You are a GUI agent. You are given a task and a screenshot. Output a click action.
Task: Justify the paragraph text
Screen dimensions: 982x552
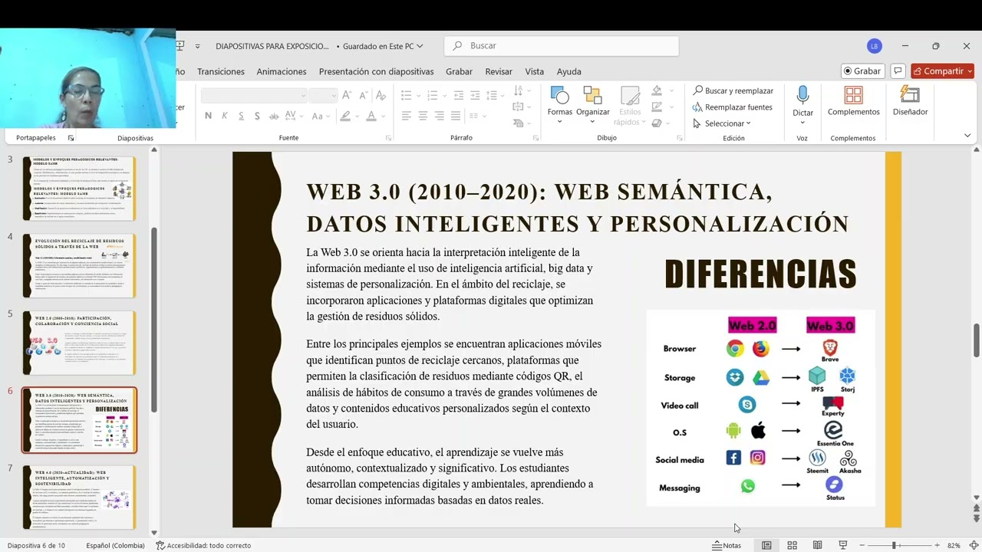pyautogui.click(x=456, y=116)
